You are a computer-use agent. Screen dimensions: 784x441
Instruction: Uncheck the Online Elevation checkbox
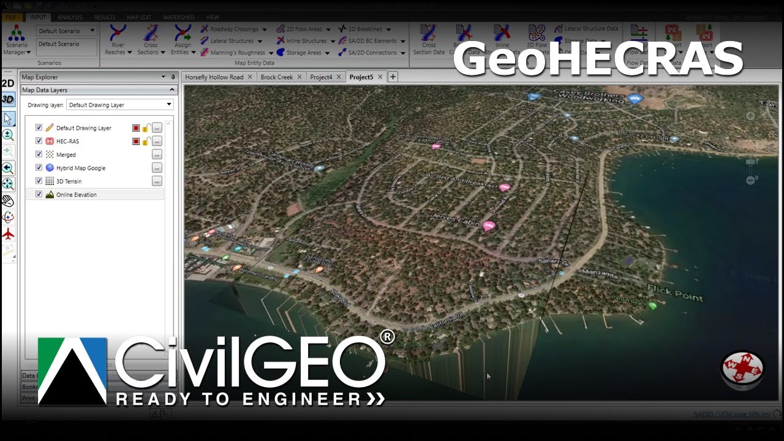(x=39, y=195)
